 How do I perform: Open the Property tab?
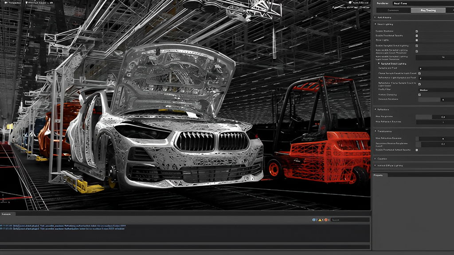pyautogui.click(x=380, y=175)
